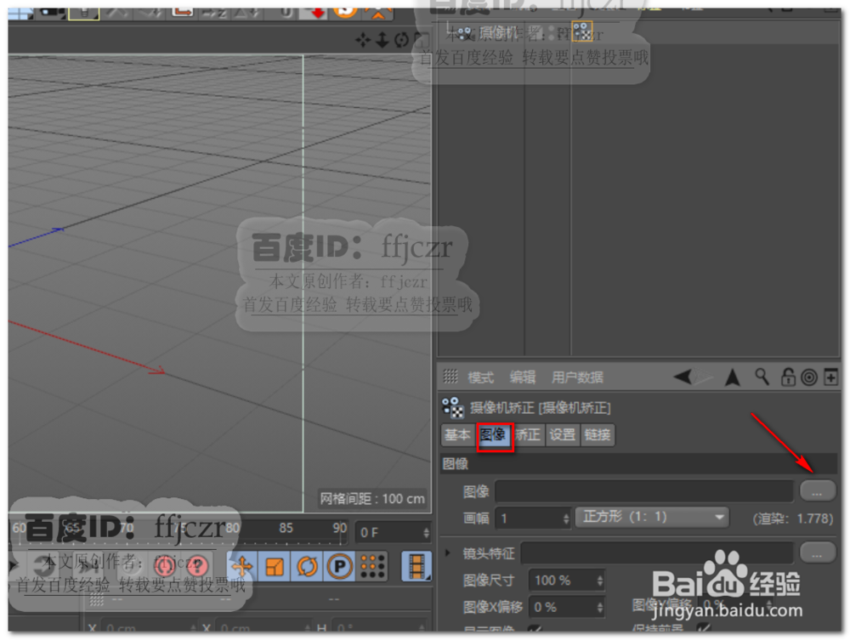This screenshot has height=640, width=850.
Task: Open the 用户数据 menu
Action: [577, 377]
